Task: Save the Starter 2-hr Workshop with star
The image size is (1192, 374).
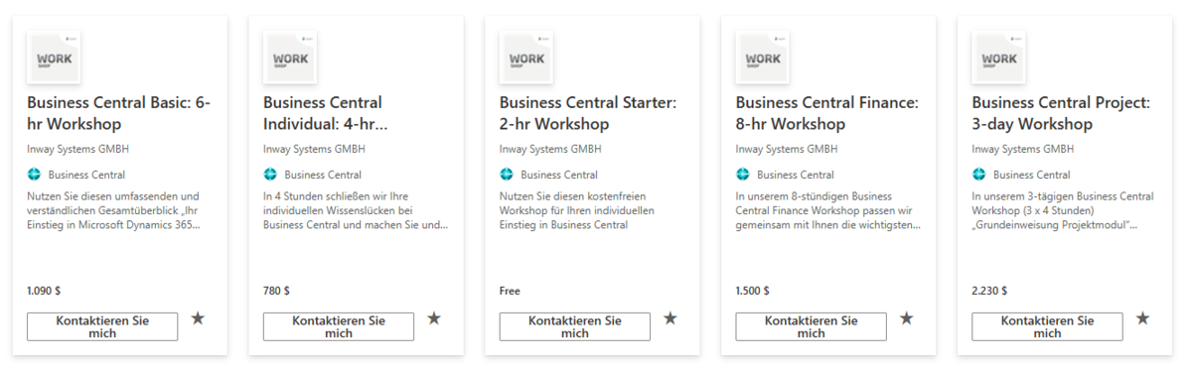Action: [670, 318]
